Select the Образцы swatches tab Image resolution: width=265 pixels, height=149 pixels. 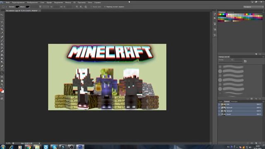[222, 12]
